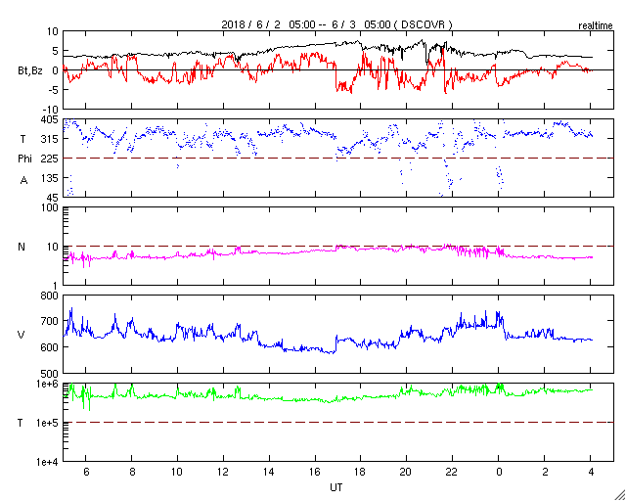Click the '-10' tick on Bt,Bz axis
Image resolution: width=626 pixels, height=501 pixels.
(x=50, y=110)
